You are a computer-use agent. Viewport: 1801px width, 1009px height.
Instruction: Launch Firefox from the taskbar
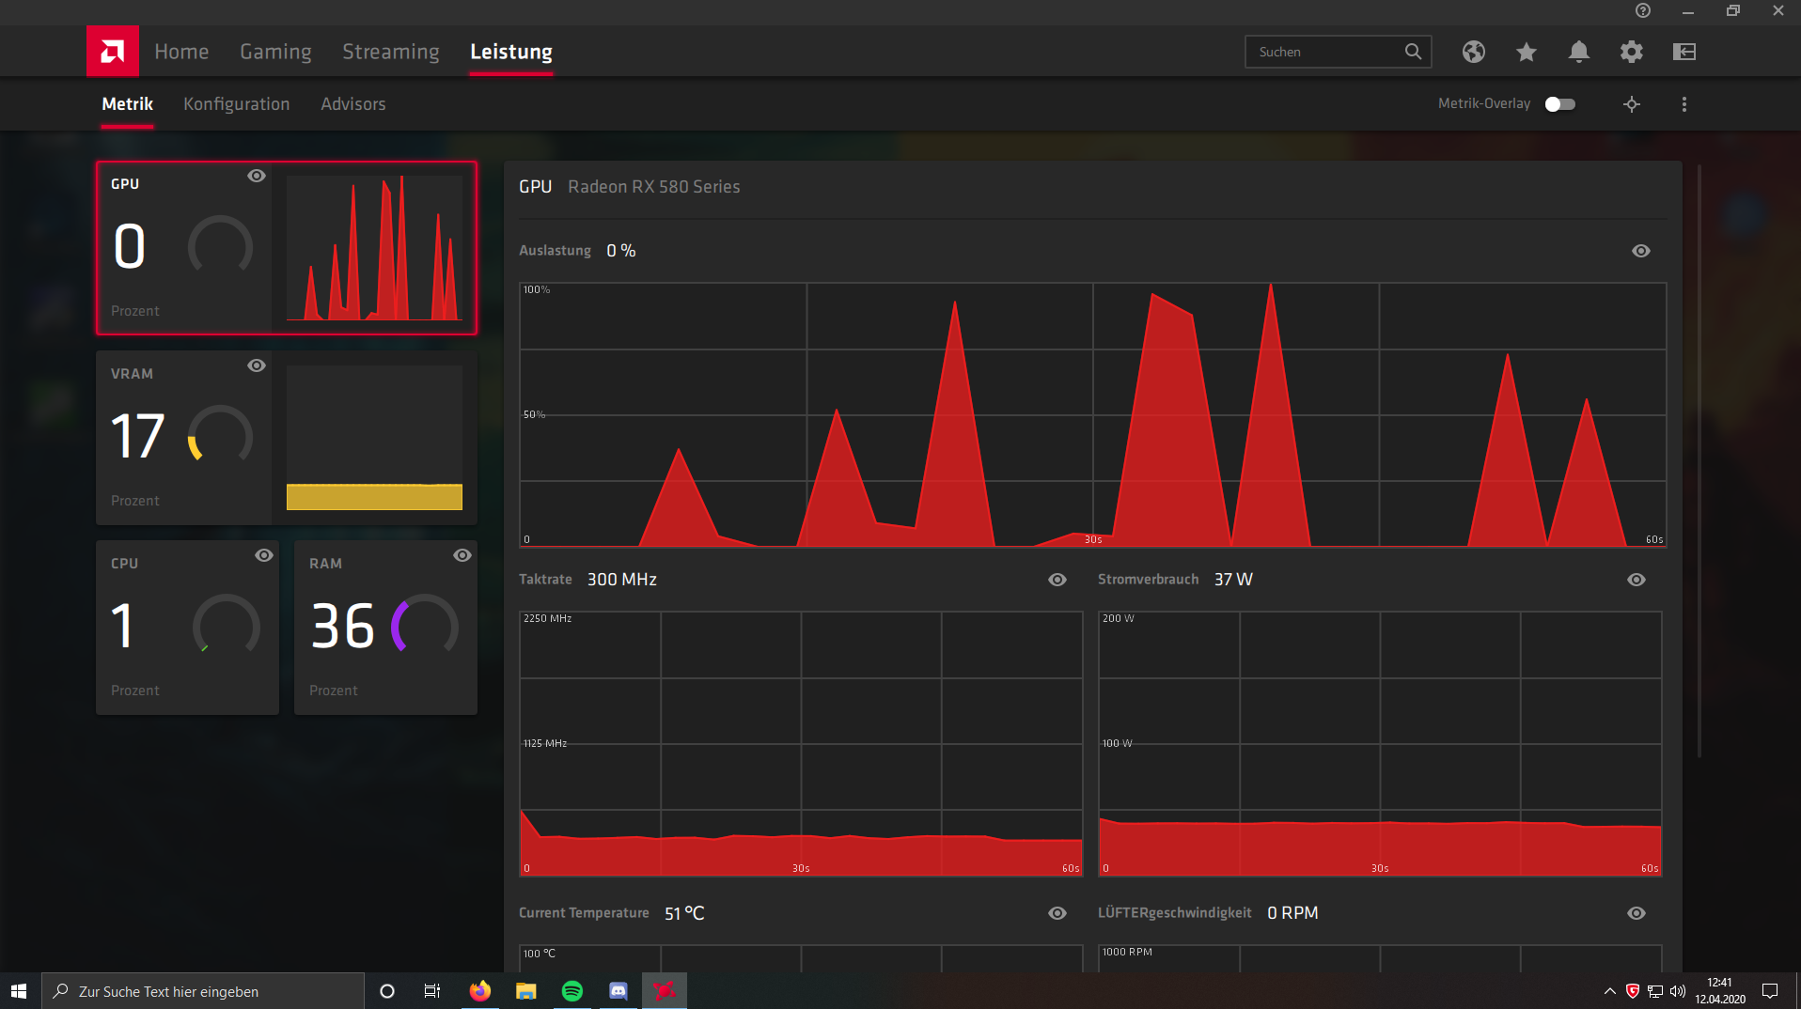tap(480, 991)
